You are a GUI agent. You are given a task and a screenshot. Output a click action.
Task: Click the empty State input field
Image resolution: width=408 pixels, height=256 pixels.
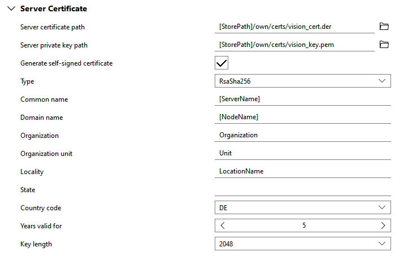pos(302,189)
